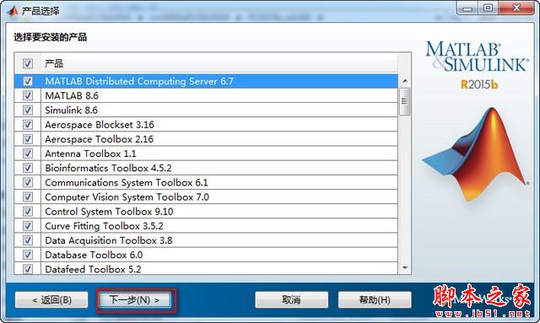
Task: Select the Data Acquisition Toolbox 3.8 row text
Action: pos(109,240)
